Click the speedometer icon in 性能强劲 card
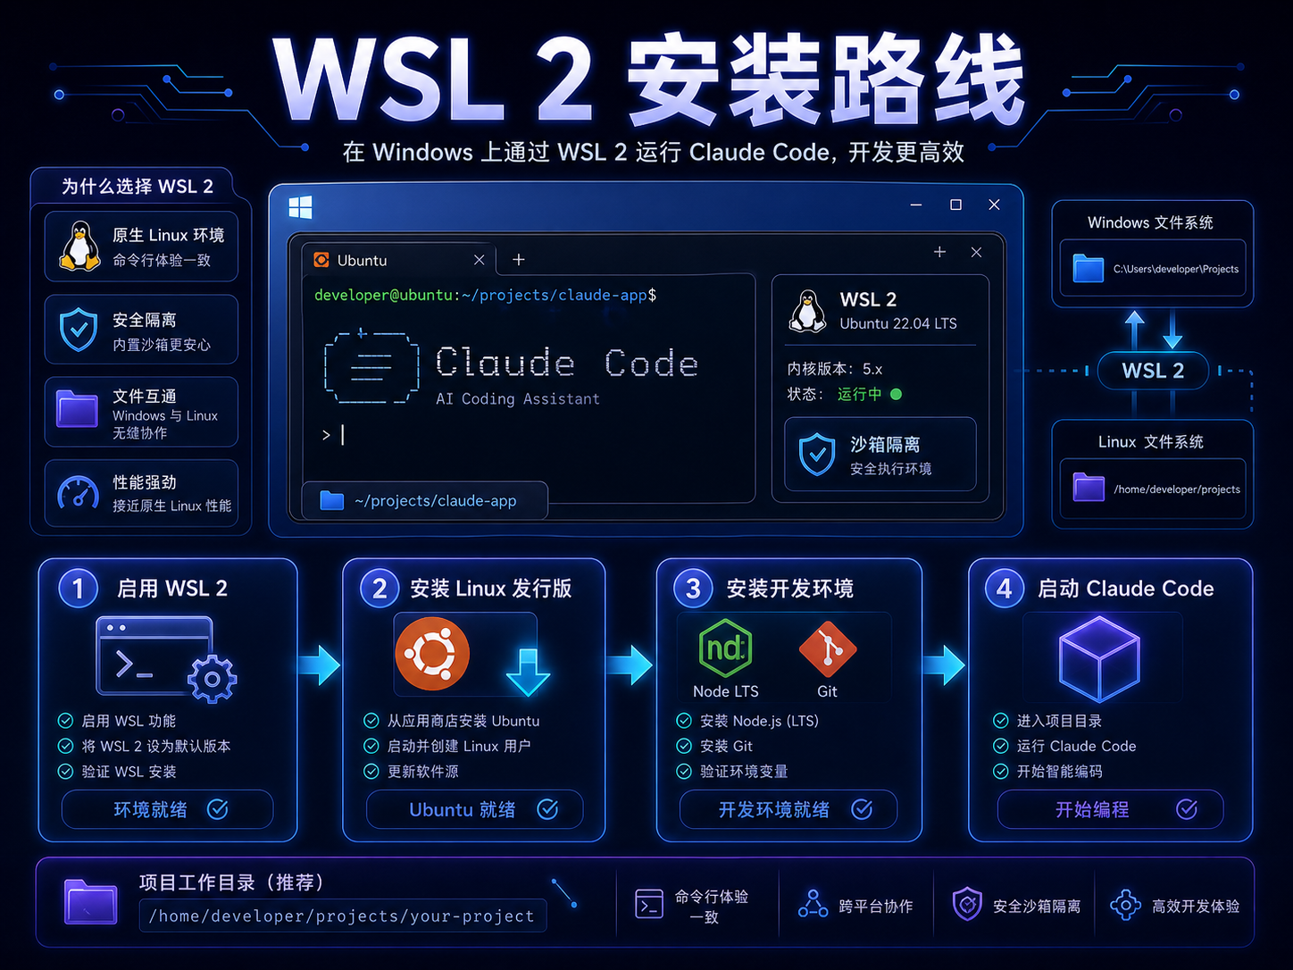 point(79,493)
